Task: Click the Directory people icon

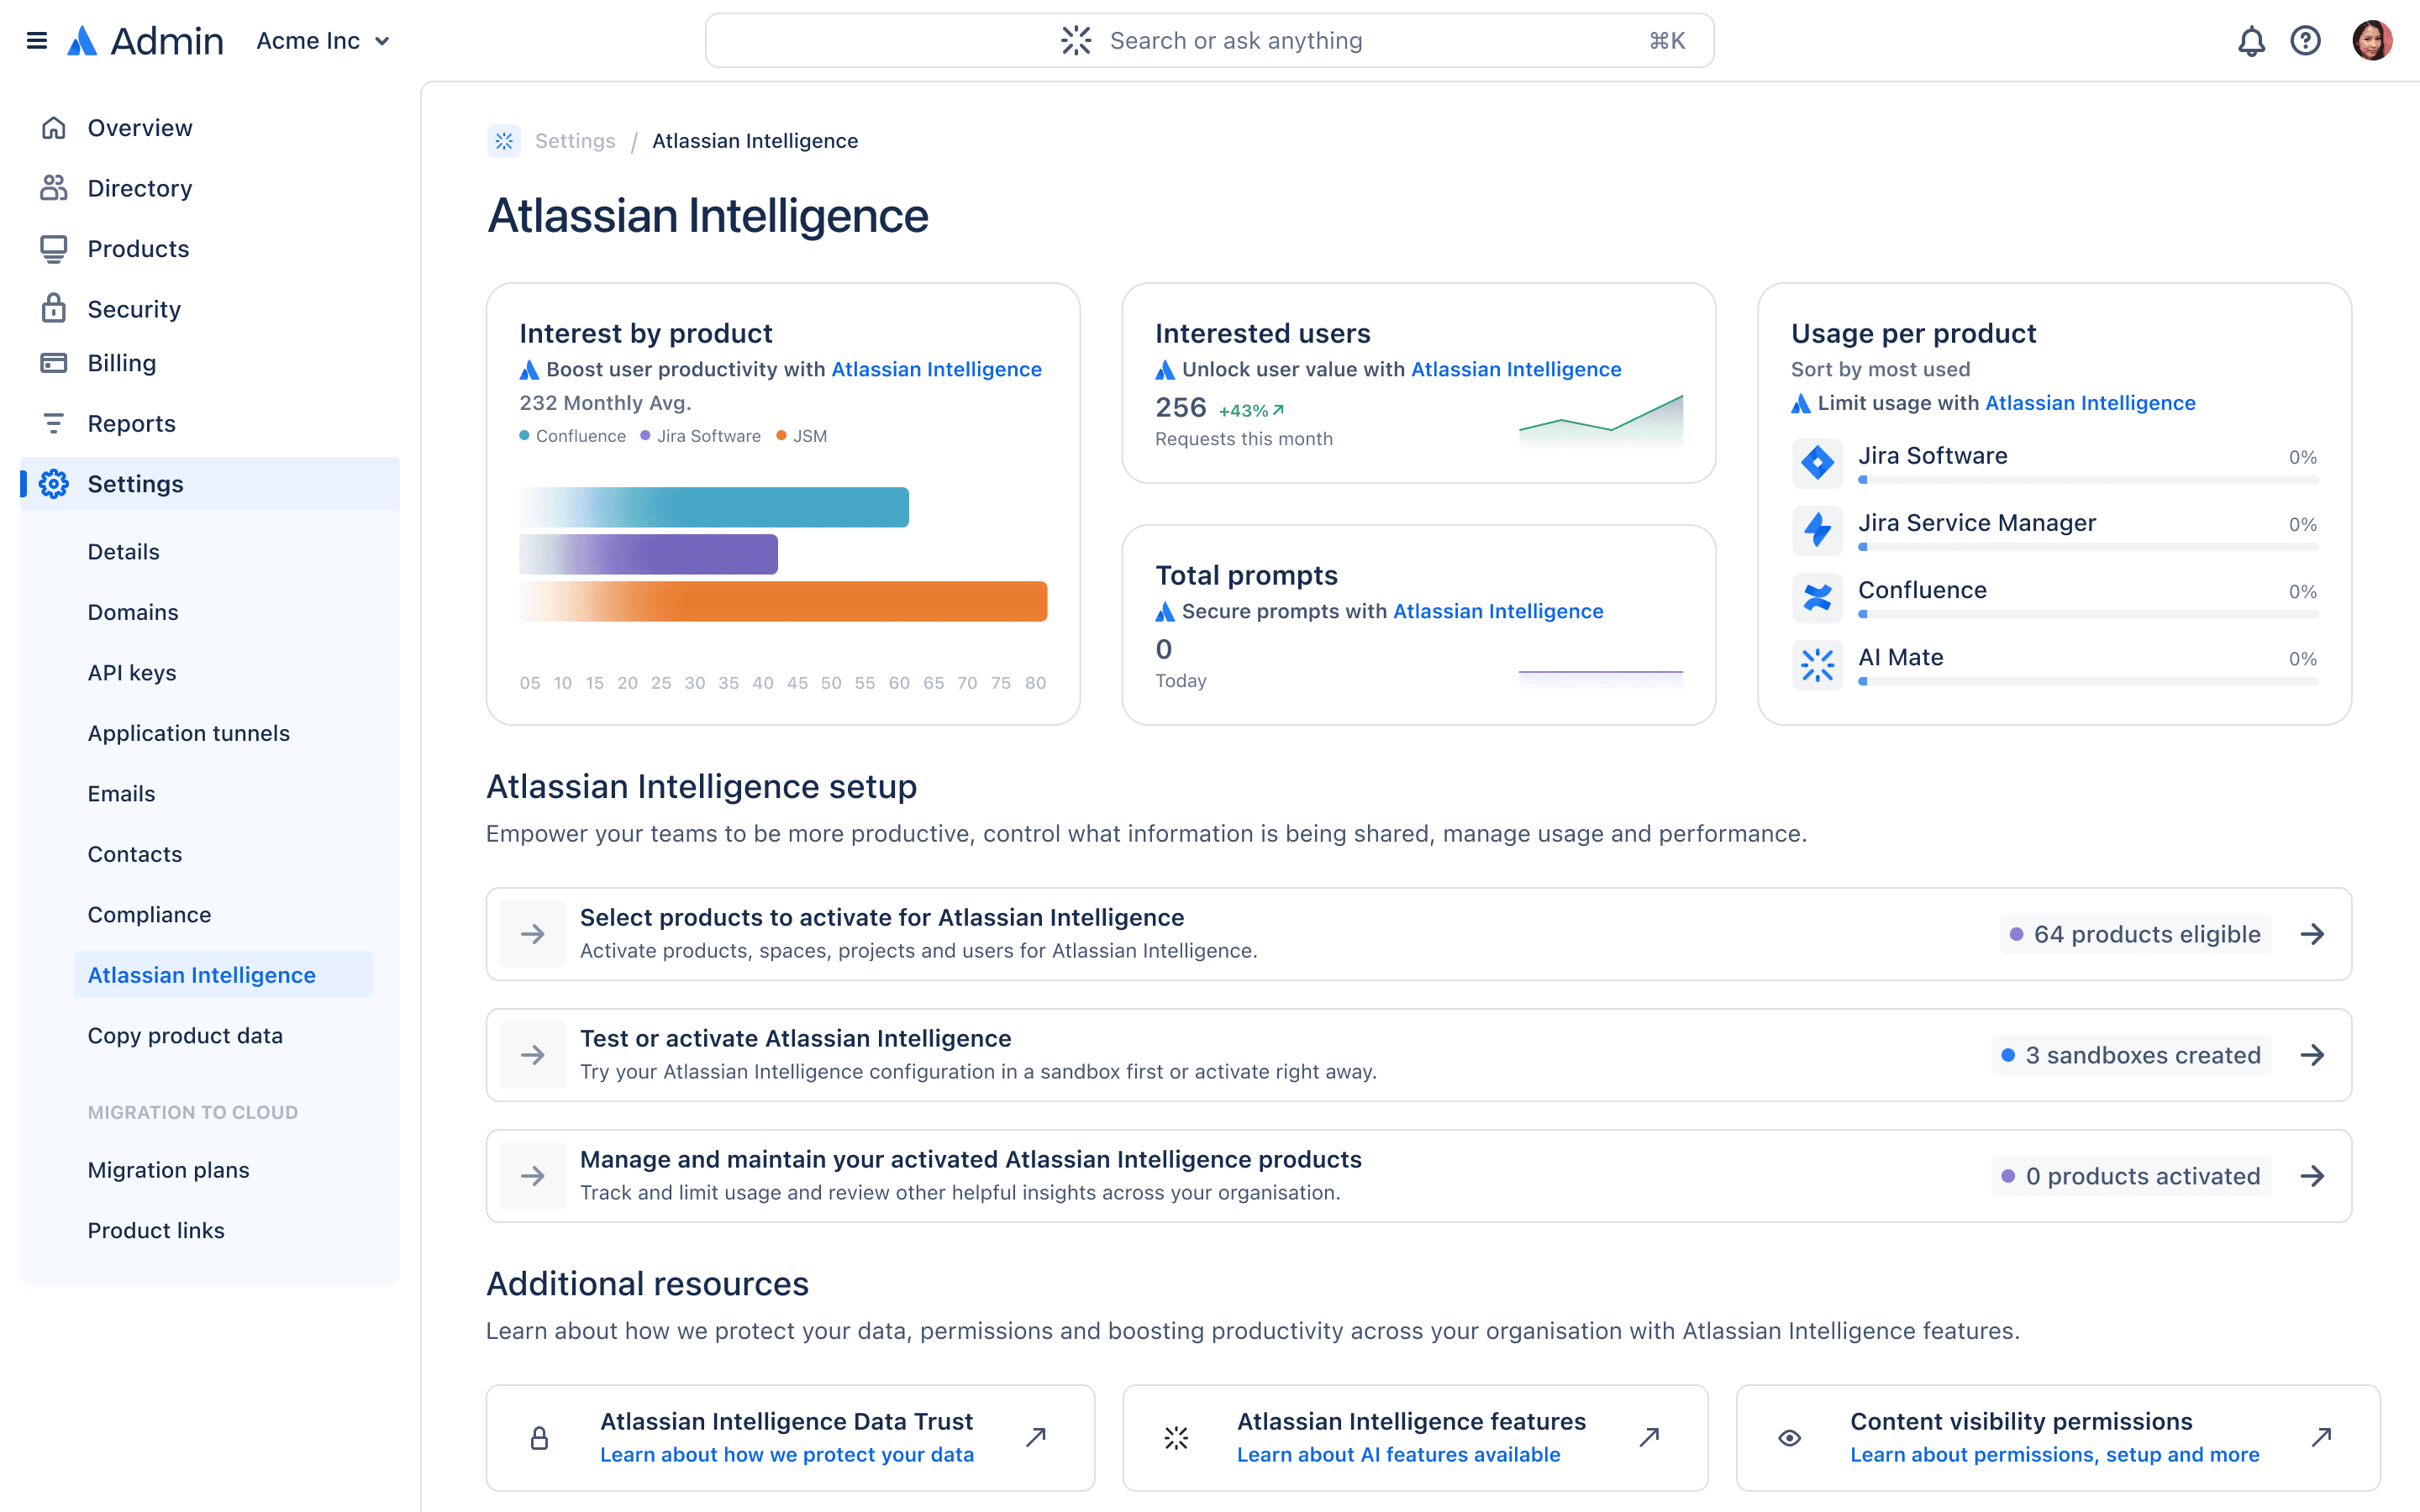Action: click(x=54, y=188)
